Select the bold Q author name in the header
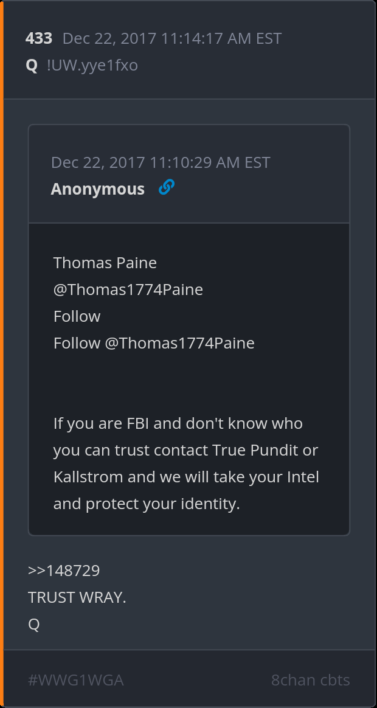377x708 pixels. click(x=32, y=65)
